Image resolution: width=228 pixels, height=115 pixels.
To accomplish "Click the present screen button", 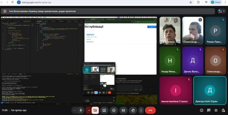I will pyautogui.click(x=104, y=110).
